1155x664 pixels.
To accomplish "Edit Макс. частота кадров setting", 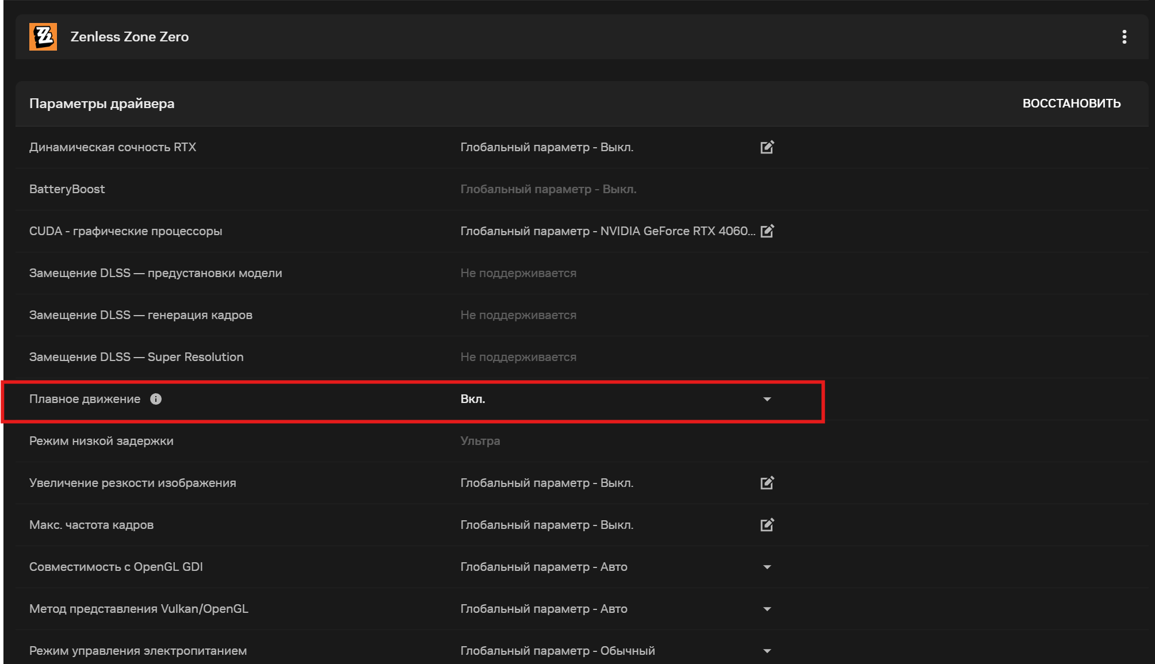I will (x=767, y=525).
